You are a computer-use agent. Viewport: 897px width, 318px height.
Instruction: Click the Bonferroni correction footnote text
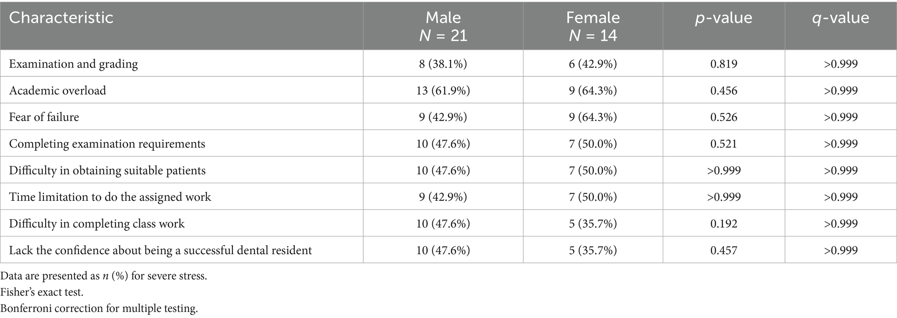tap(99, 309)
